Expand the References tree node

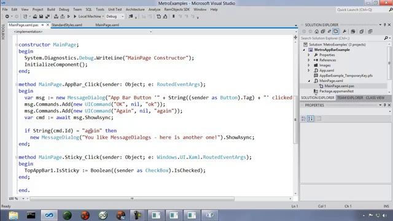pyautogui.click(x=309, y=60)
